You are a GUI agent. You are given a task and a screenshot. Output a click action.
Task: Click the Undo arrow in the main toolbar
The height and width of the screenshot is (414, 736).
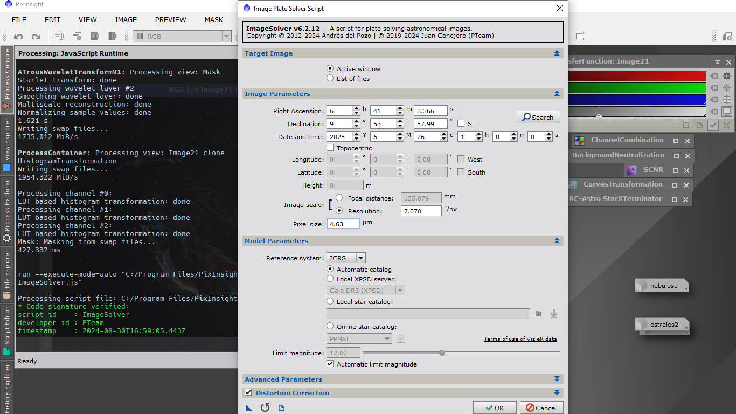pyautogui.click(x=18, y=37)
